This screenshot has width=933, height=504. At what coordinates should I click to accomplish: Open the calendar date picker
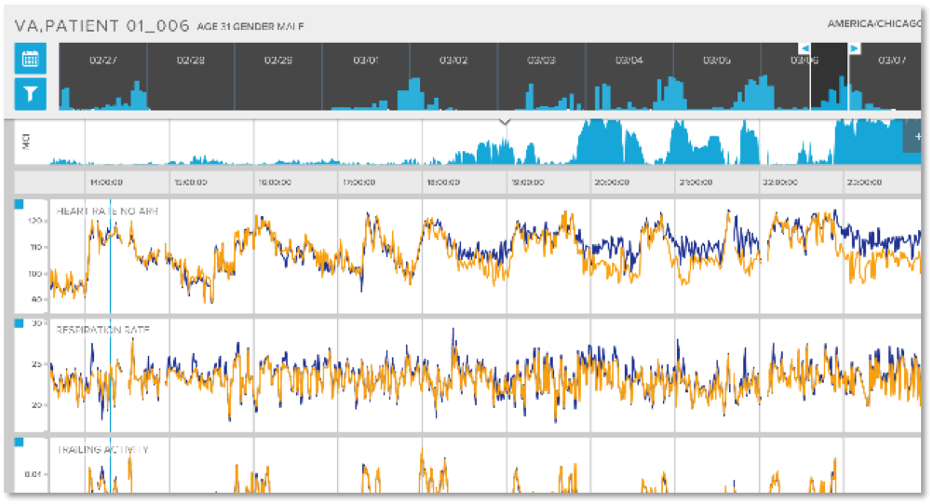[31, 59]
